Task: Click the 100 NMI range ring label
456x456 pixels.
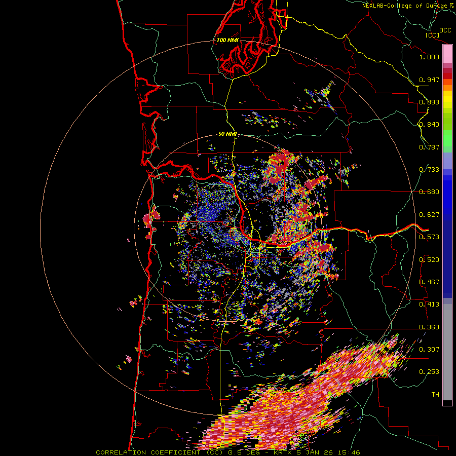Action: pyautogui.click(x=227, y=40)
